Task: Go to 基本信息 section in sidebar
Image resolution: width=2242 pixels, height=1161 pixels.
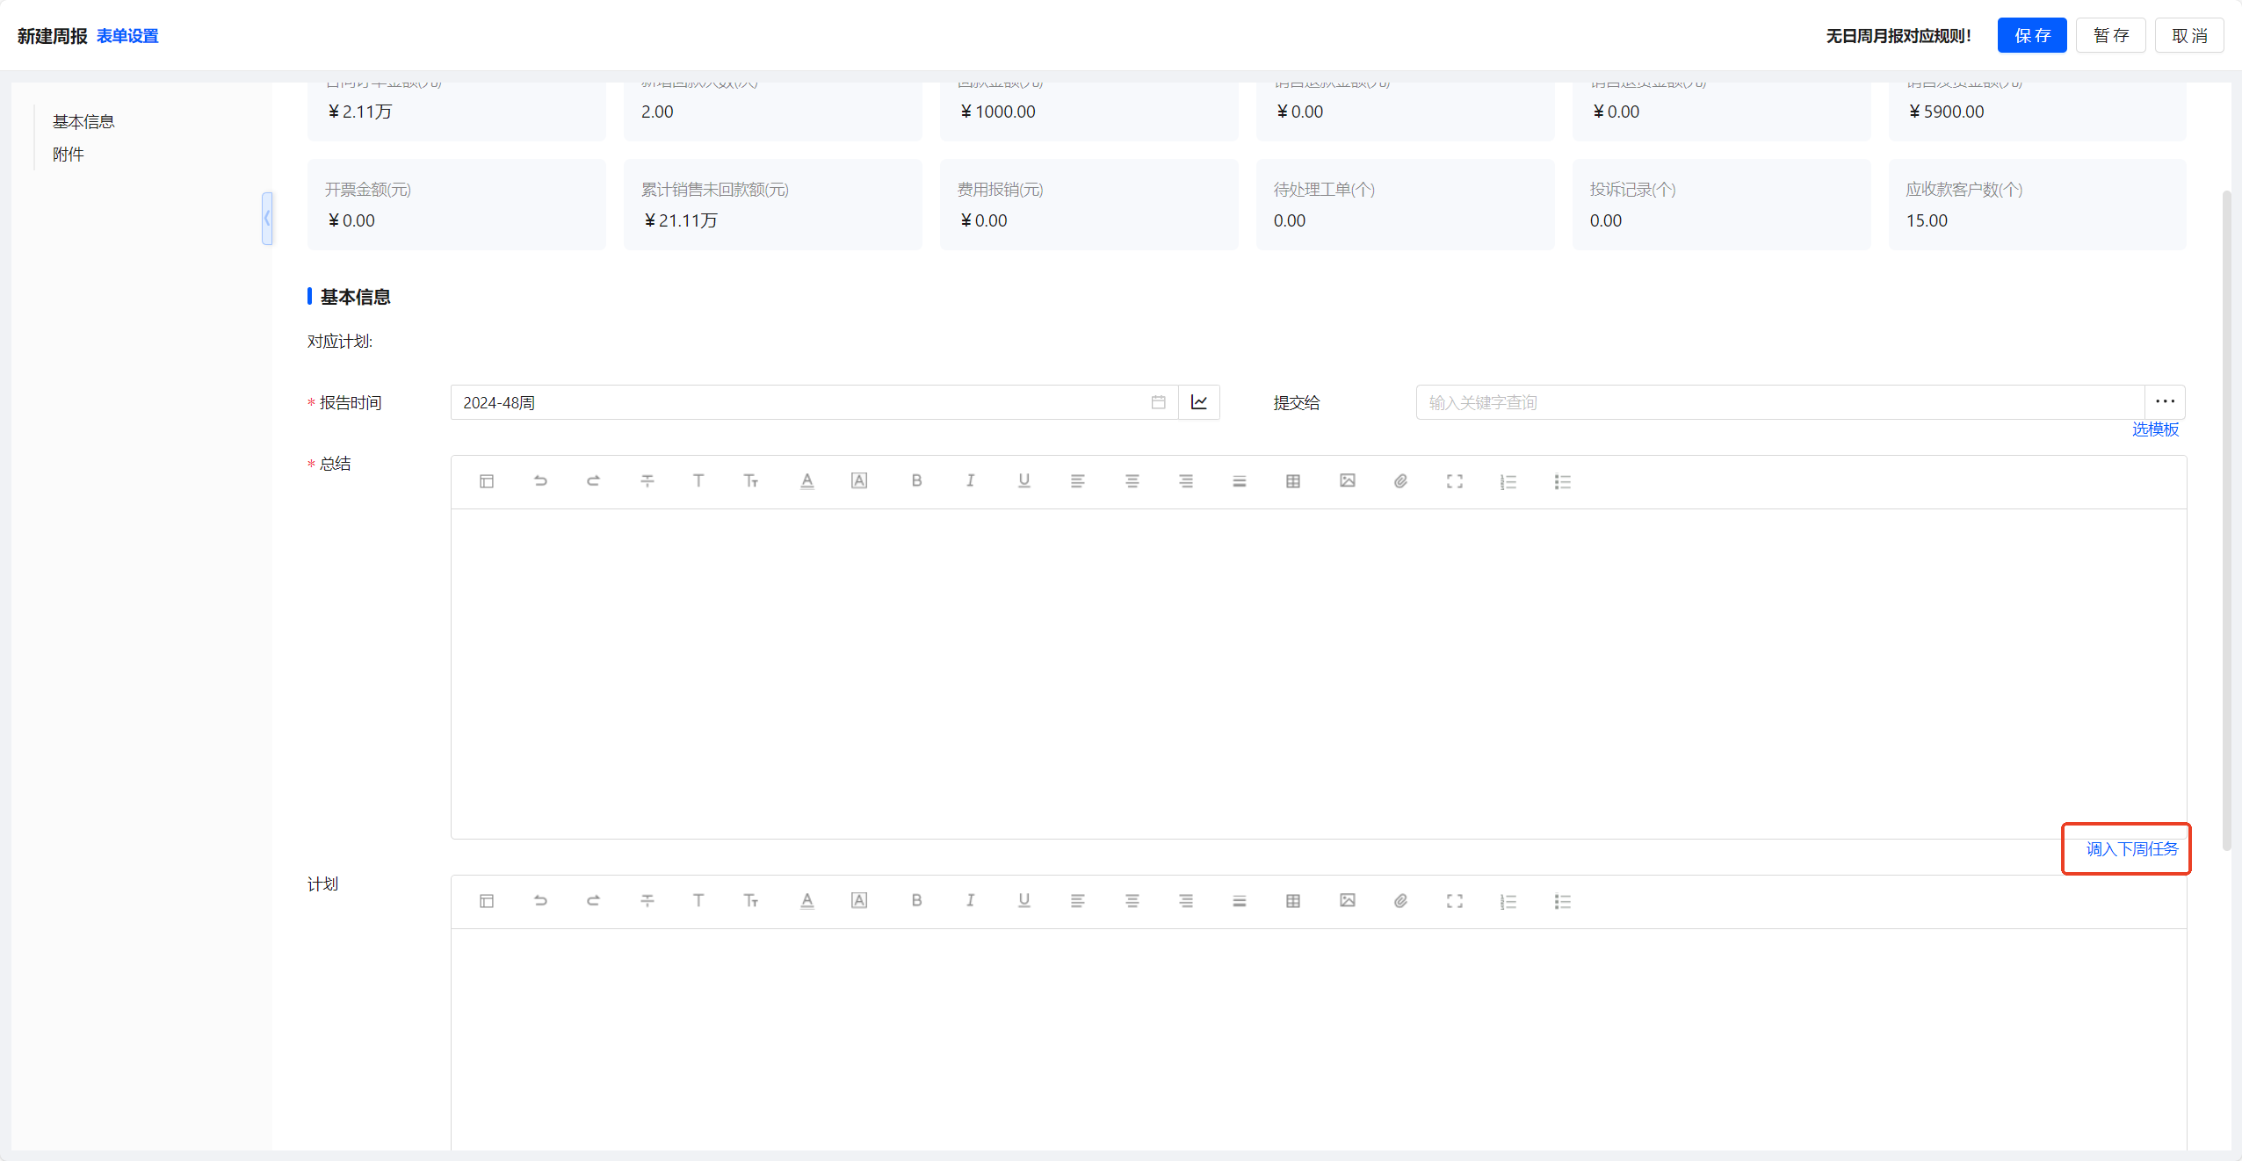Action: (x=83, y=121)
